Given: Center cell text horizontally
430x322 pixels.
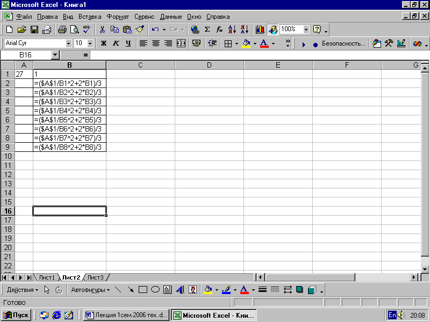Looking at the screenshot, I should tap(156, 43).
